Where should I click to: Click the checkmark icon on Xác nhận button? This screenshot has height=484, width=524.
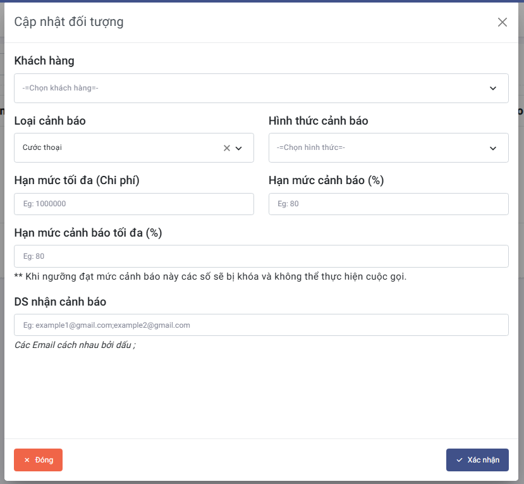(460, 460)
